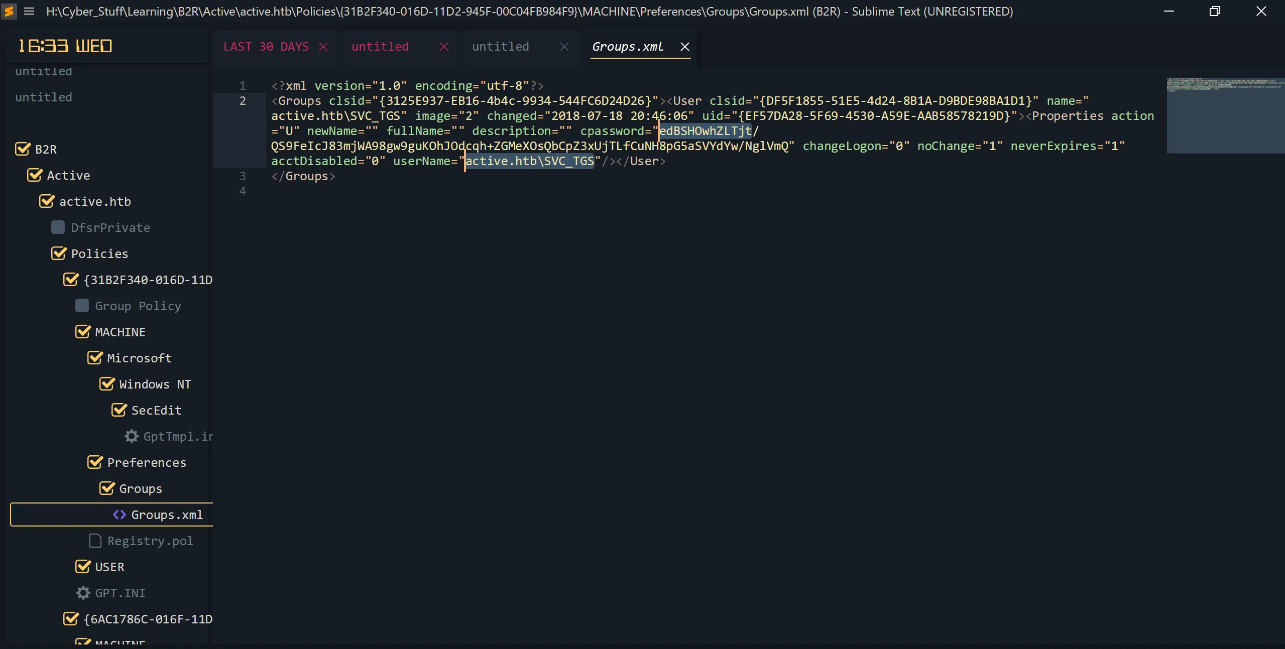
Task: Click line number 3 in the gutter
Action: click(x=243, y=176)
